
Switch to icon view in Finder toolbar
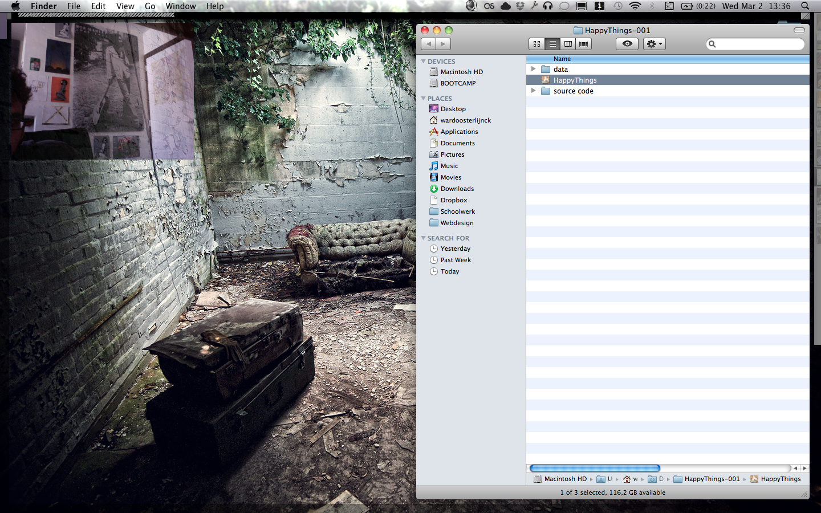tap(537, 44)
